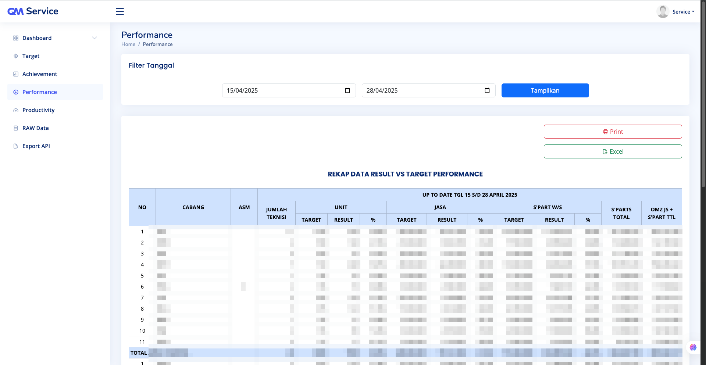The width and height of the screenshot is (706, 365).
Task: Click the Achievement chart icon
Action: pyautogui.click(x=16, y=74)
